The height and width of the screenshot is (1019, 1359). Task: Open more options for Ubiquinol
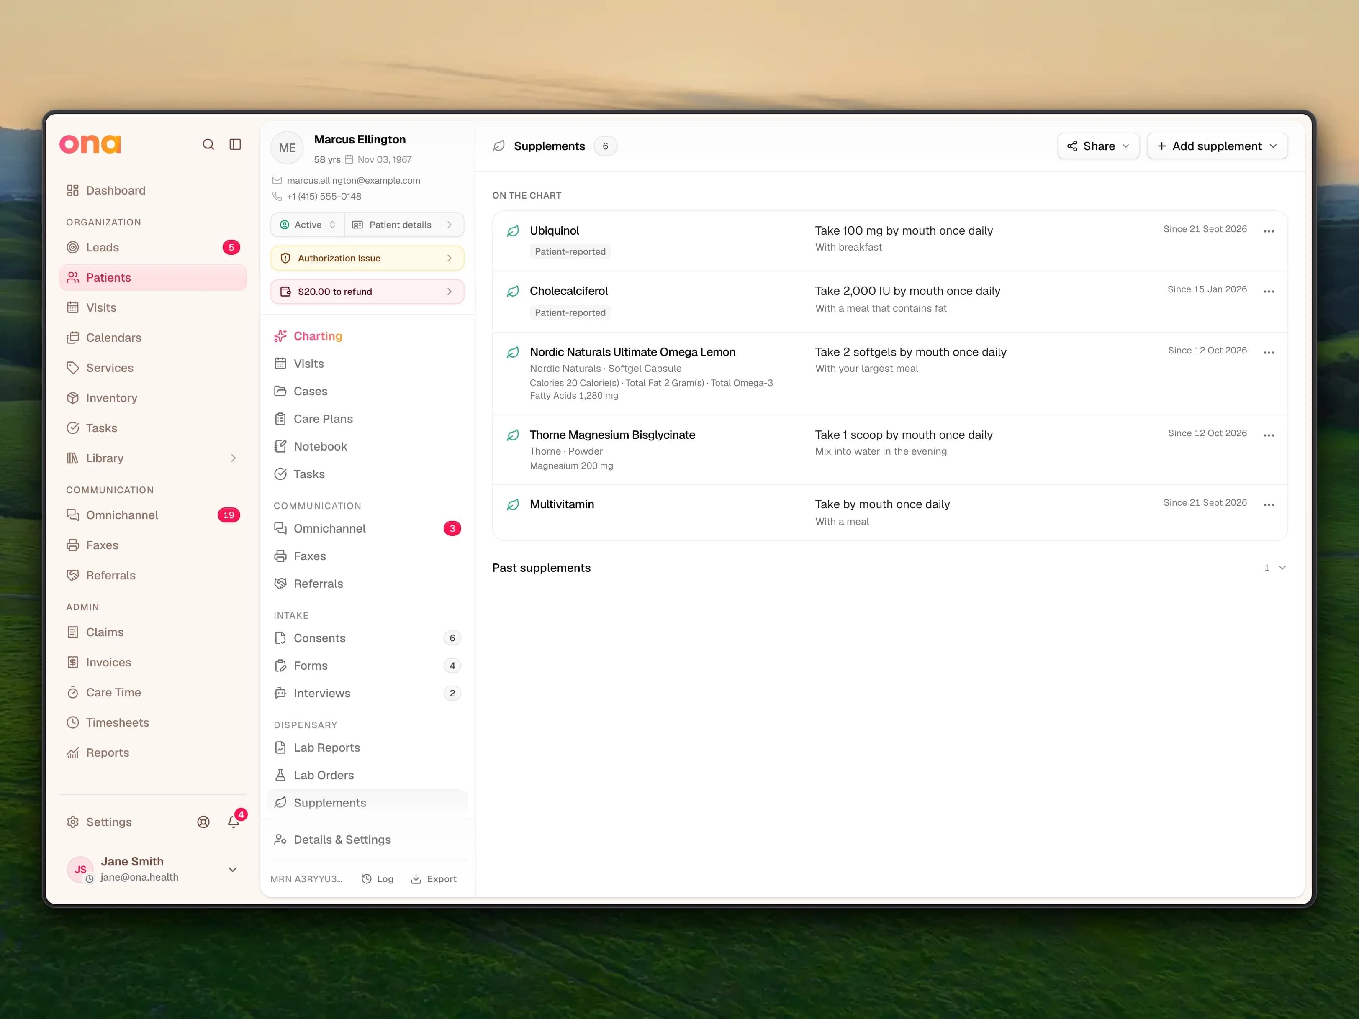1269,231
